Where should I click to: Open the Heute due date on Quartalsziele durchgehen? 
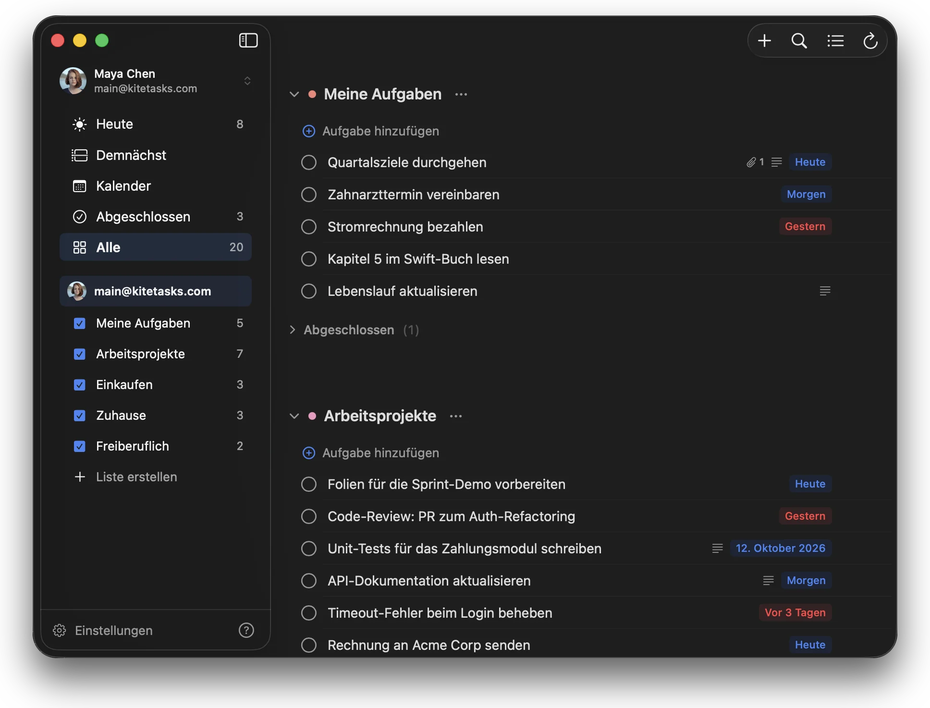click(x=810, y=162)
